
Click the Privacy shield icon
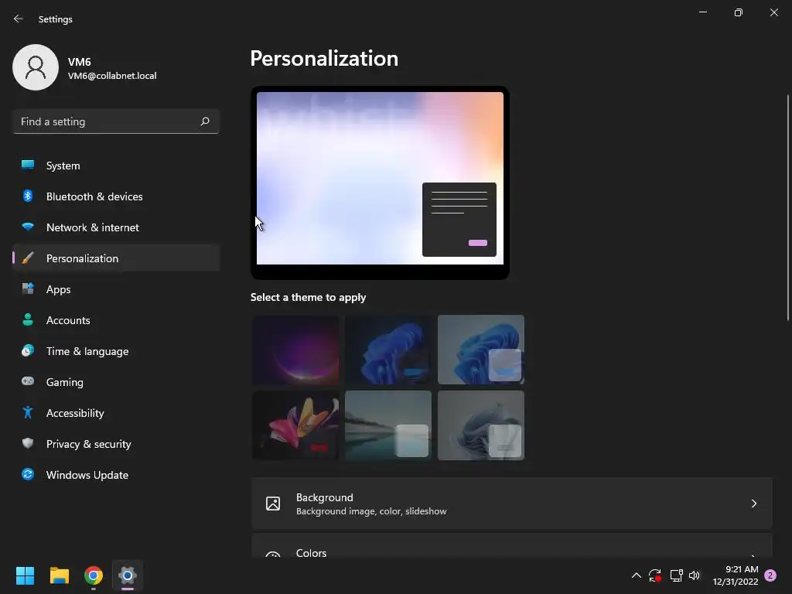[28, 443]
